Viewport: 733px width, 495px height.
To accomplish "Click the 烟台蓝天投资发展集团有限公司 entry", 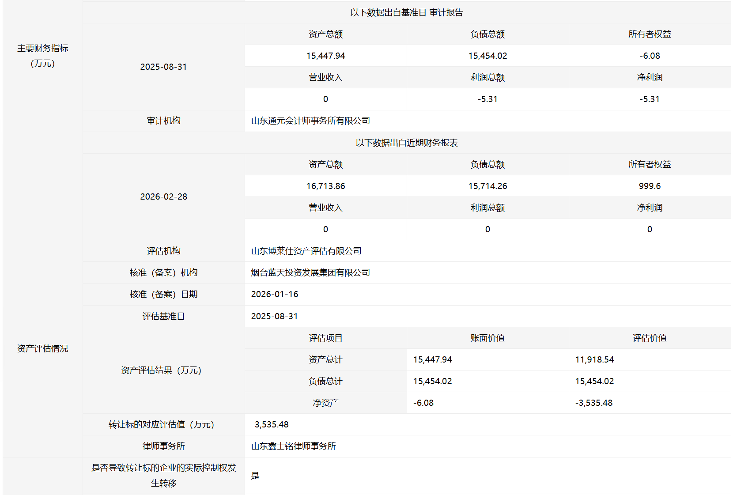I will tap(310, 273).
